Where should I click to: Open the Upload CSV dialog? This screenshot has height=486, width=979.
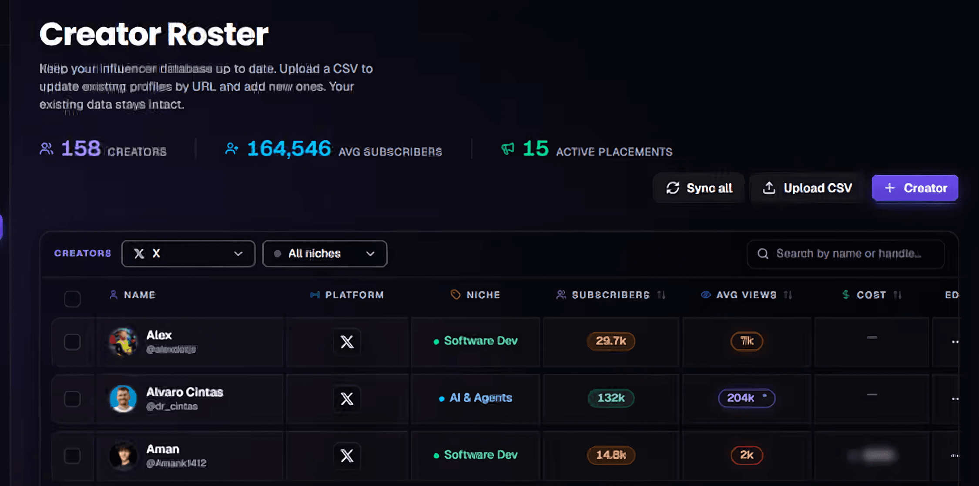807,188
